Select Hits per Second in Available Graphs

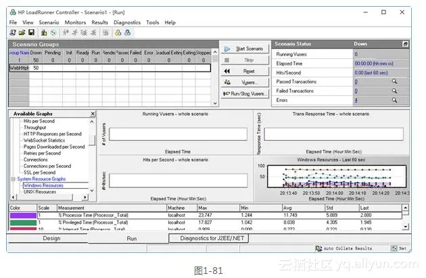[x=39, y=121]
